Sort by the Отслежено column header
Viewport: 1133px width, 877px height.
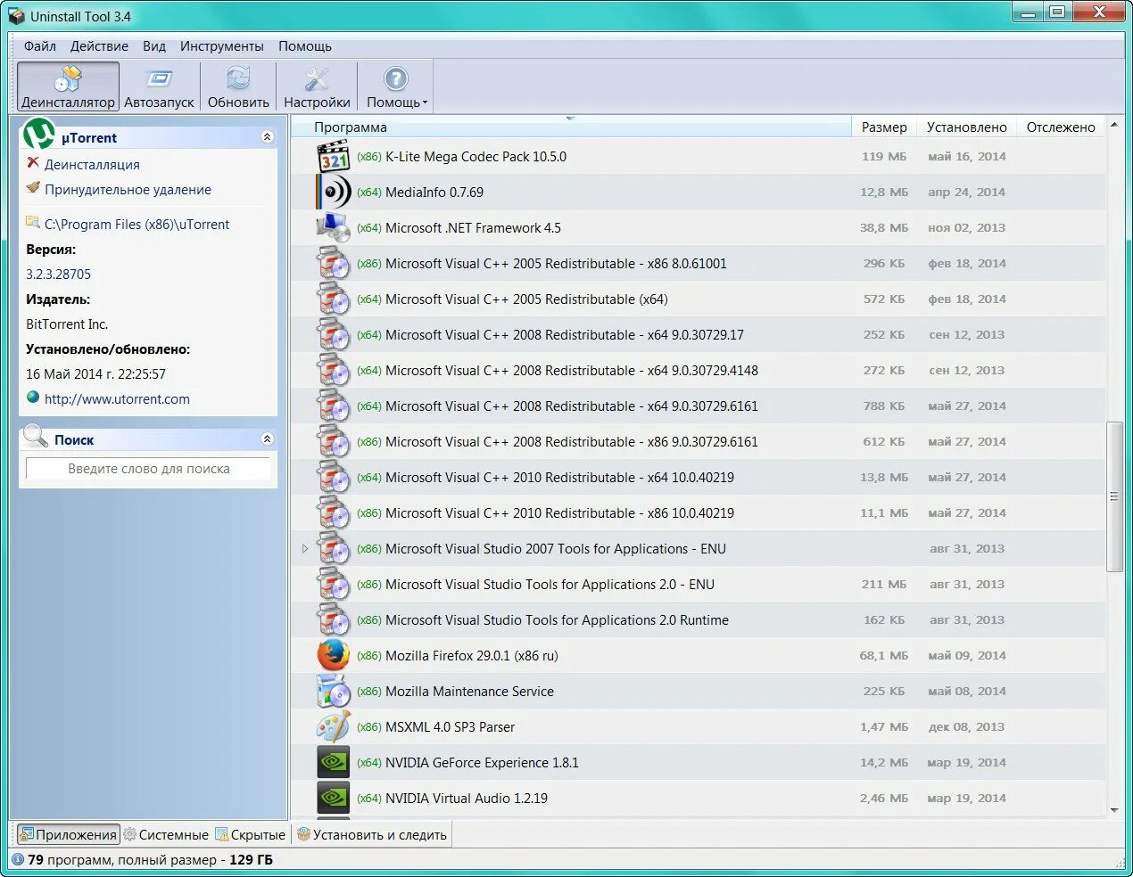pos(1061,127)
